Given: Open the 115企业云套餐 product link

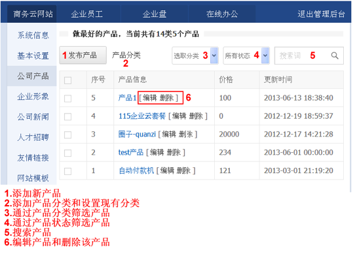Looking at the screenshot, I should (x=142, y=116).
